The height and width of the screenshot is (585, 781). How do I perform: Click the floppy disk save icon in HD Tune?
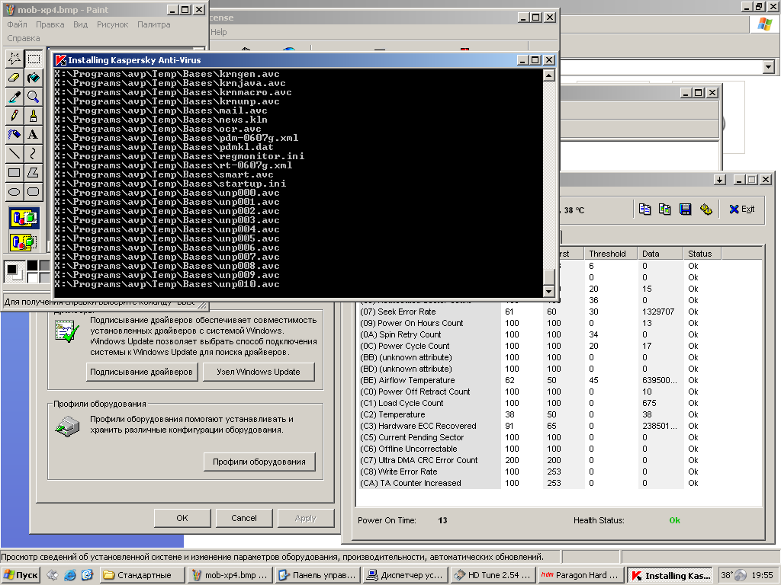click(x=686, y=209)
